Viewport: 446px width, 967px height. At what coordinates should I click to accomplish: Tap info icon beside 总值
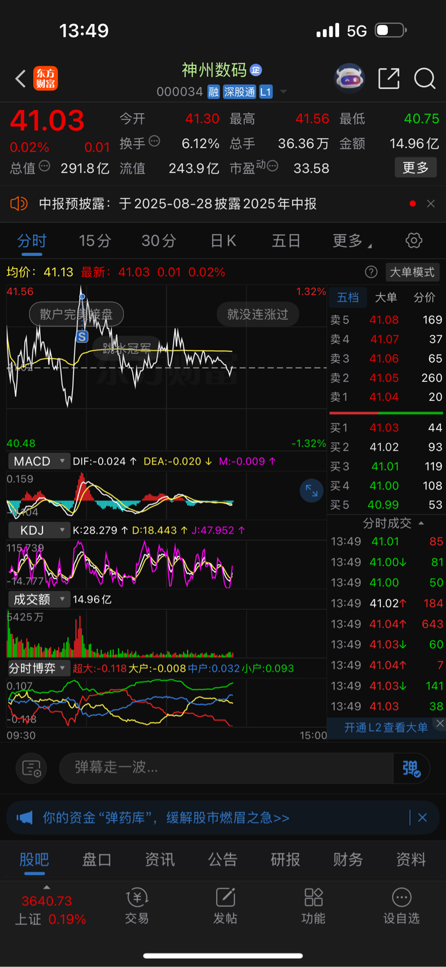(x=44, y=166)
